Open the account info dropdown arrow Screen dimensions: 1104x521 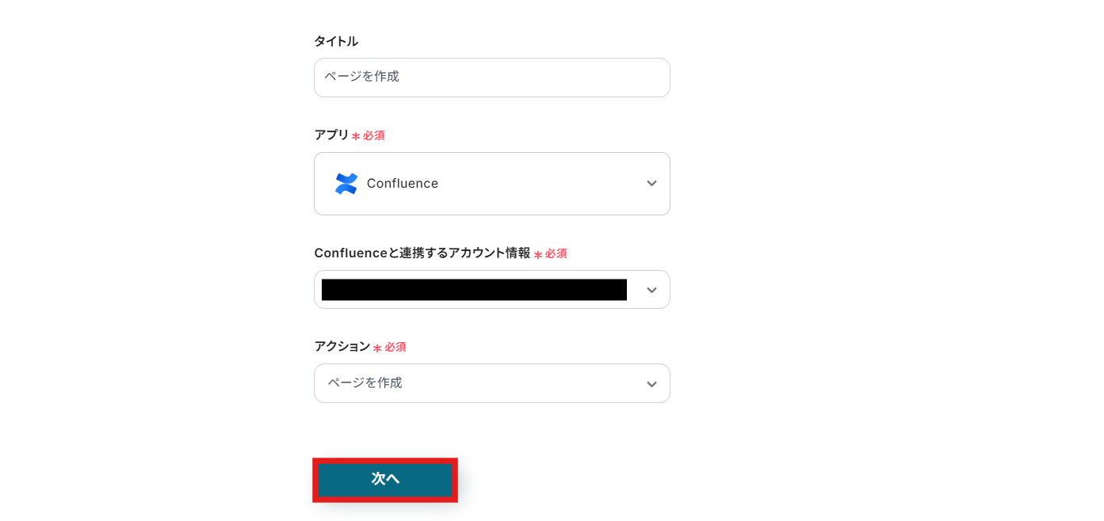tap(651, 290)
